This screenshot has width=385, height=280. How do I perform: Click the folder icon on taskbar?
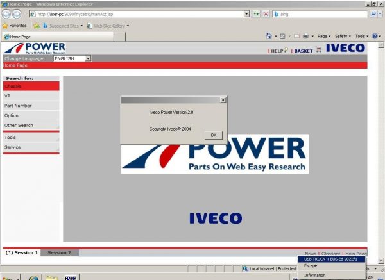(x=52, y=277)
